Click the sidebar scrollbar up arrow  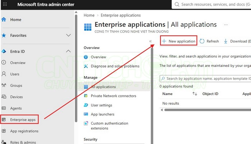click(x=76, y=12)
